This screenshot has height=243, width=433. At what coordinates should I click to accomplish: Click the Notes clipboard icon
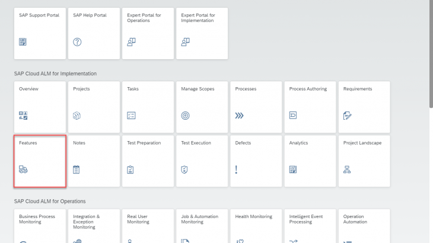point(77,170)
